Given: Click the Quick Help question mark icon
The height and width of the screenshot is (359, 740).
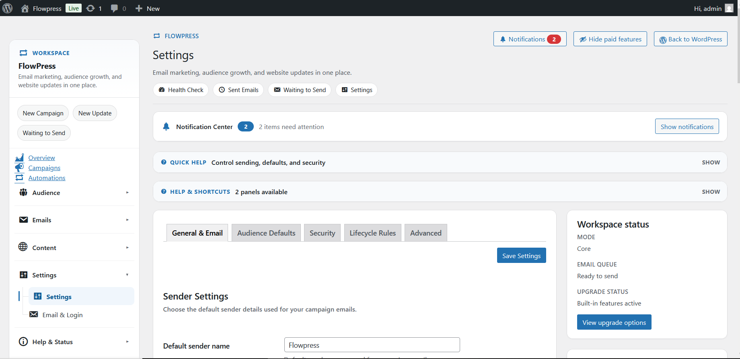Looking at the screenshot, I should tap(164, 162).
